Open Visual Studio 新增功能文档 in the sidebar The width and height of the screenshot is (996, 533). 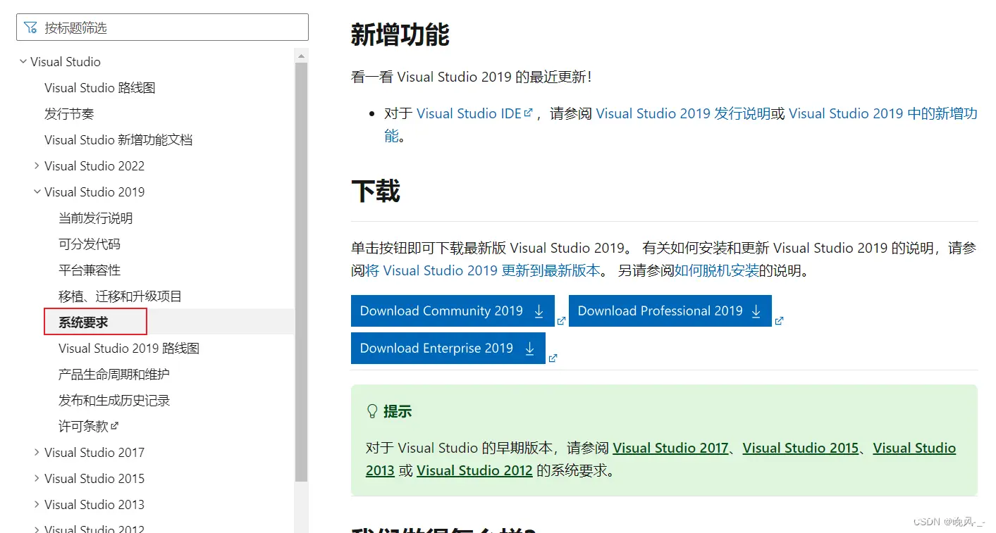118,140
